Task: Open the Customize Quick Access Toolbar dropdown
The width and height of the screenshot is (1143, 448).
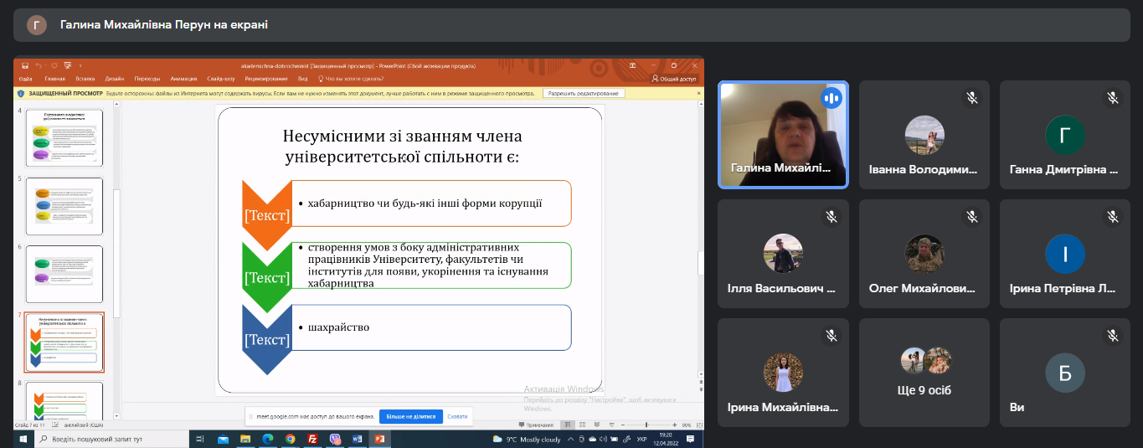Action: pyautogui.click(x=80, y=65)
